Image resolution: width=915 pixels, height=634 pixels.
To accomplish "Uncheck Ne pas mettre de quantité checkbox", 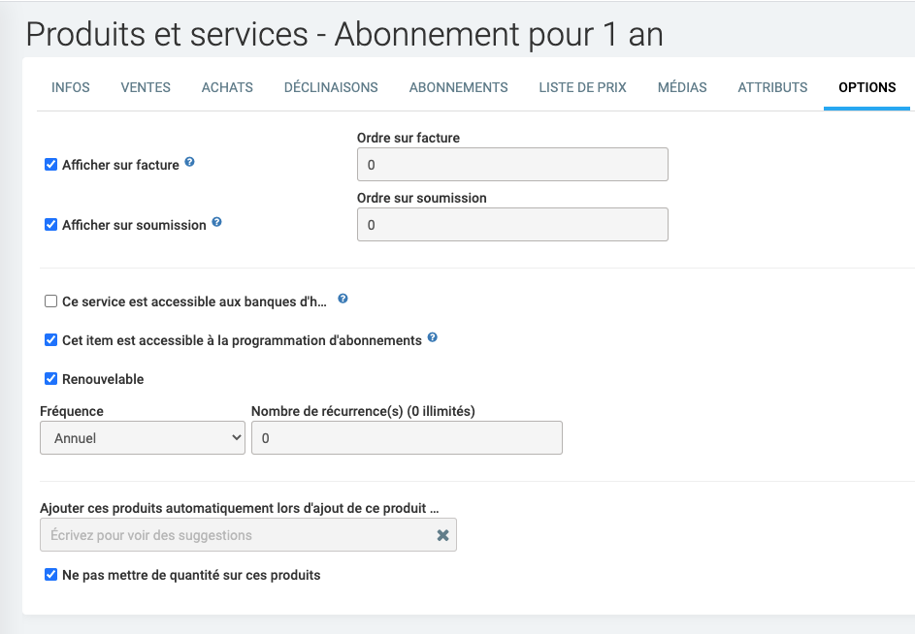I will tap(51, 575).
